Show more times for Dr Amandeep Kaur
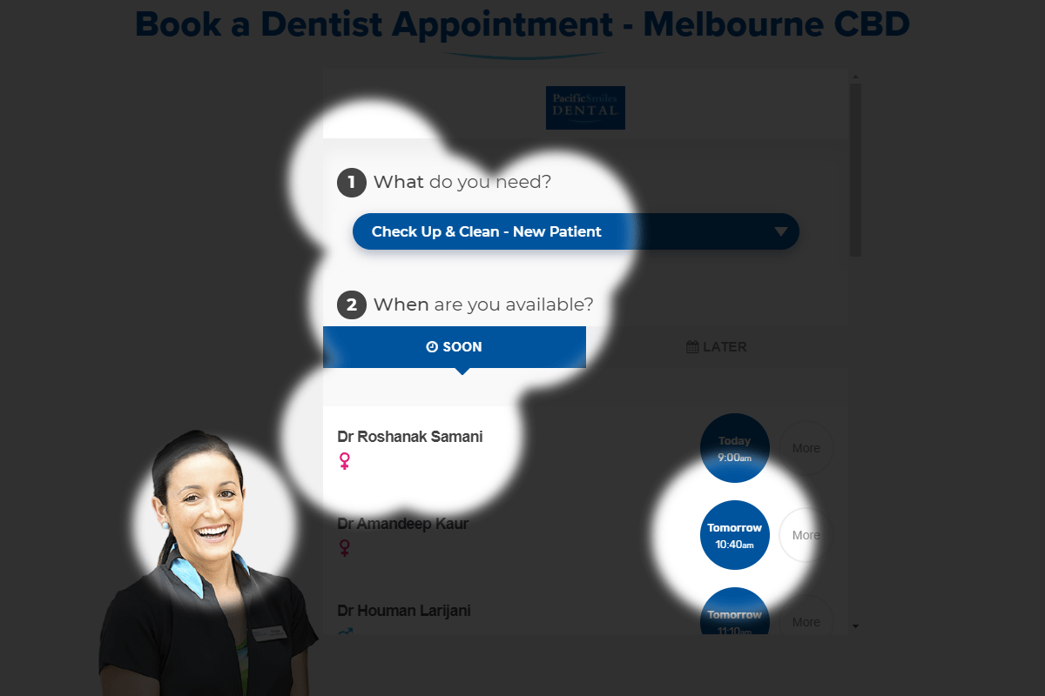The height and width of the screenshot is (696, 1045). 806,535
